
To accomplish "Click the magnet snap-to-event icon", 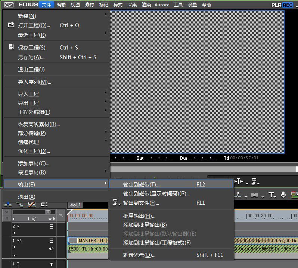I will point(44,205).
